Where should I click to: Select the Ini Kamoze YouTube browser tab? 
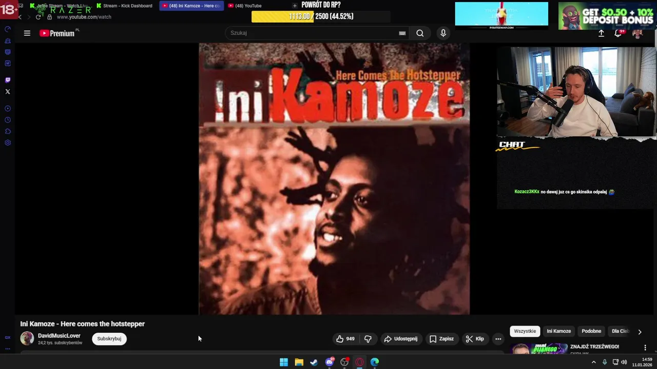pos(191,6)
